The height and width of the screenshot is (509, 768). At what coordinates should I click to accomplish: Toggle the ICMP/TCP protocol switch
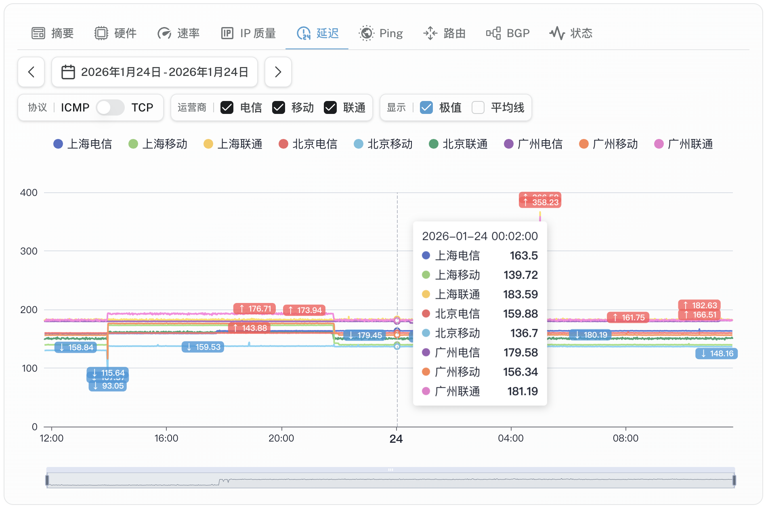click(x=110, y=107)
